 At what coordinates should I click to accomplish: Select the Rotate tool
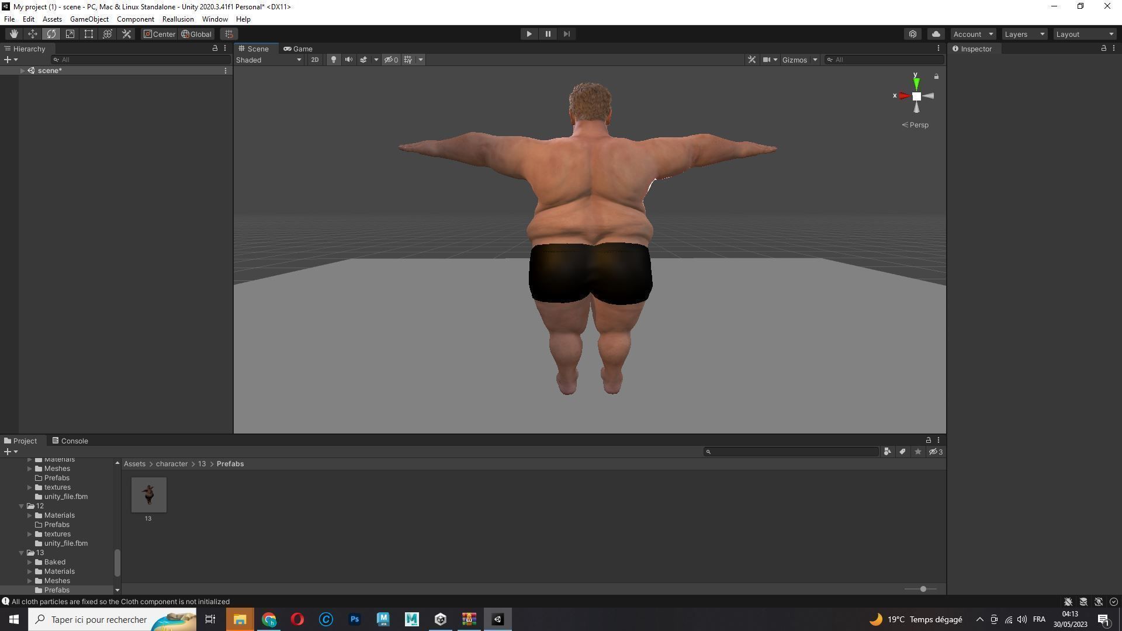pyautogui.click(x=51, y=34)
